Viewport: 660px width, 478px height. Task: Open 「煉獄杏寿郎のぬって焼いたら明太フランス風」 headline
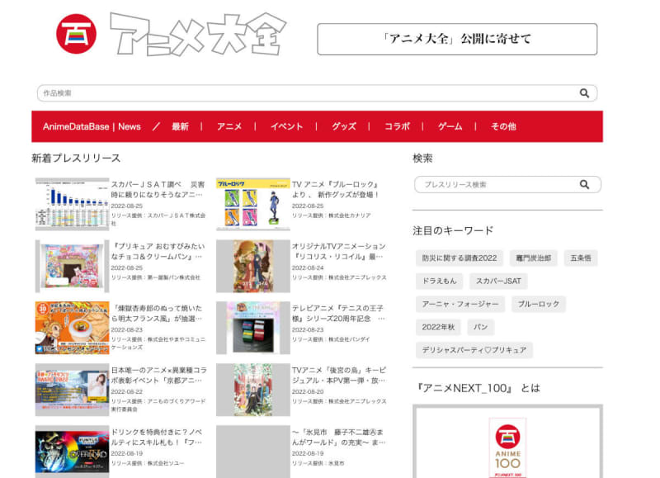point(157,314)
